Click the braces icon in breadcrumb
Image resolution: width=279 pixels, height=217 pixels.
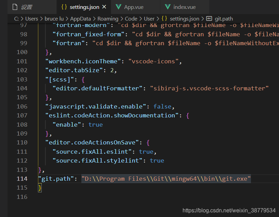pyautogui.click(x=164, y=18)
